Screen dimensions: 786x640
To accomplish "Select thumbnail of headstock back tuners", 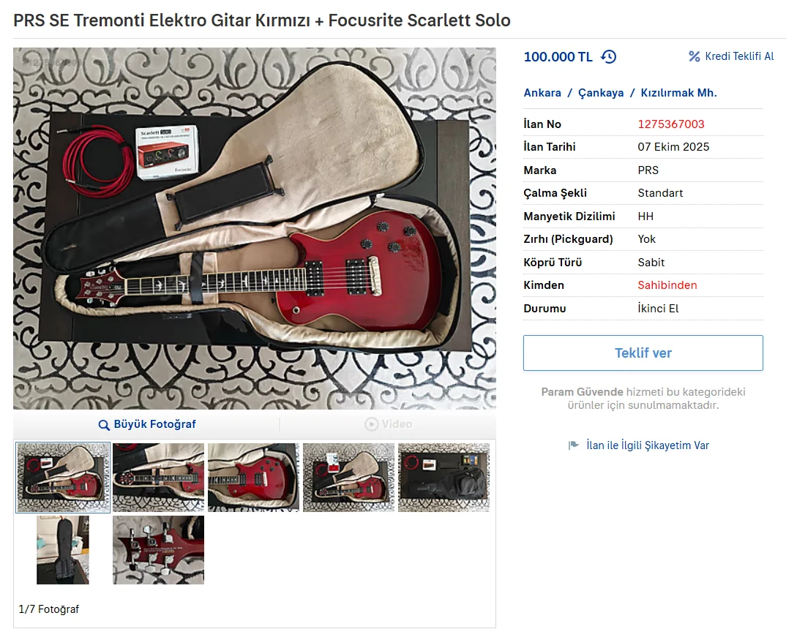I will pos(158,550).
